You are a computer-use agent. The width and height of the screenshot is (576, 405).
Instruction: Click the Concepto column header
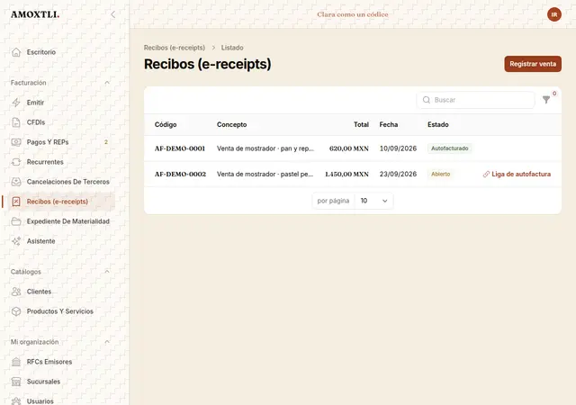pos(232,124)
